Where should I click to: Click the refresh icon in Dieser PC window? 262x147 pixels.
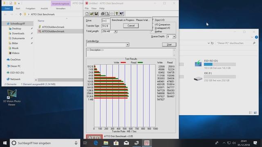tap(212, 43)
